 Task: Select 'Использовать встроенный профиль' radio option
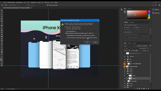pyautogui.click(x=66, y=33)
